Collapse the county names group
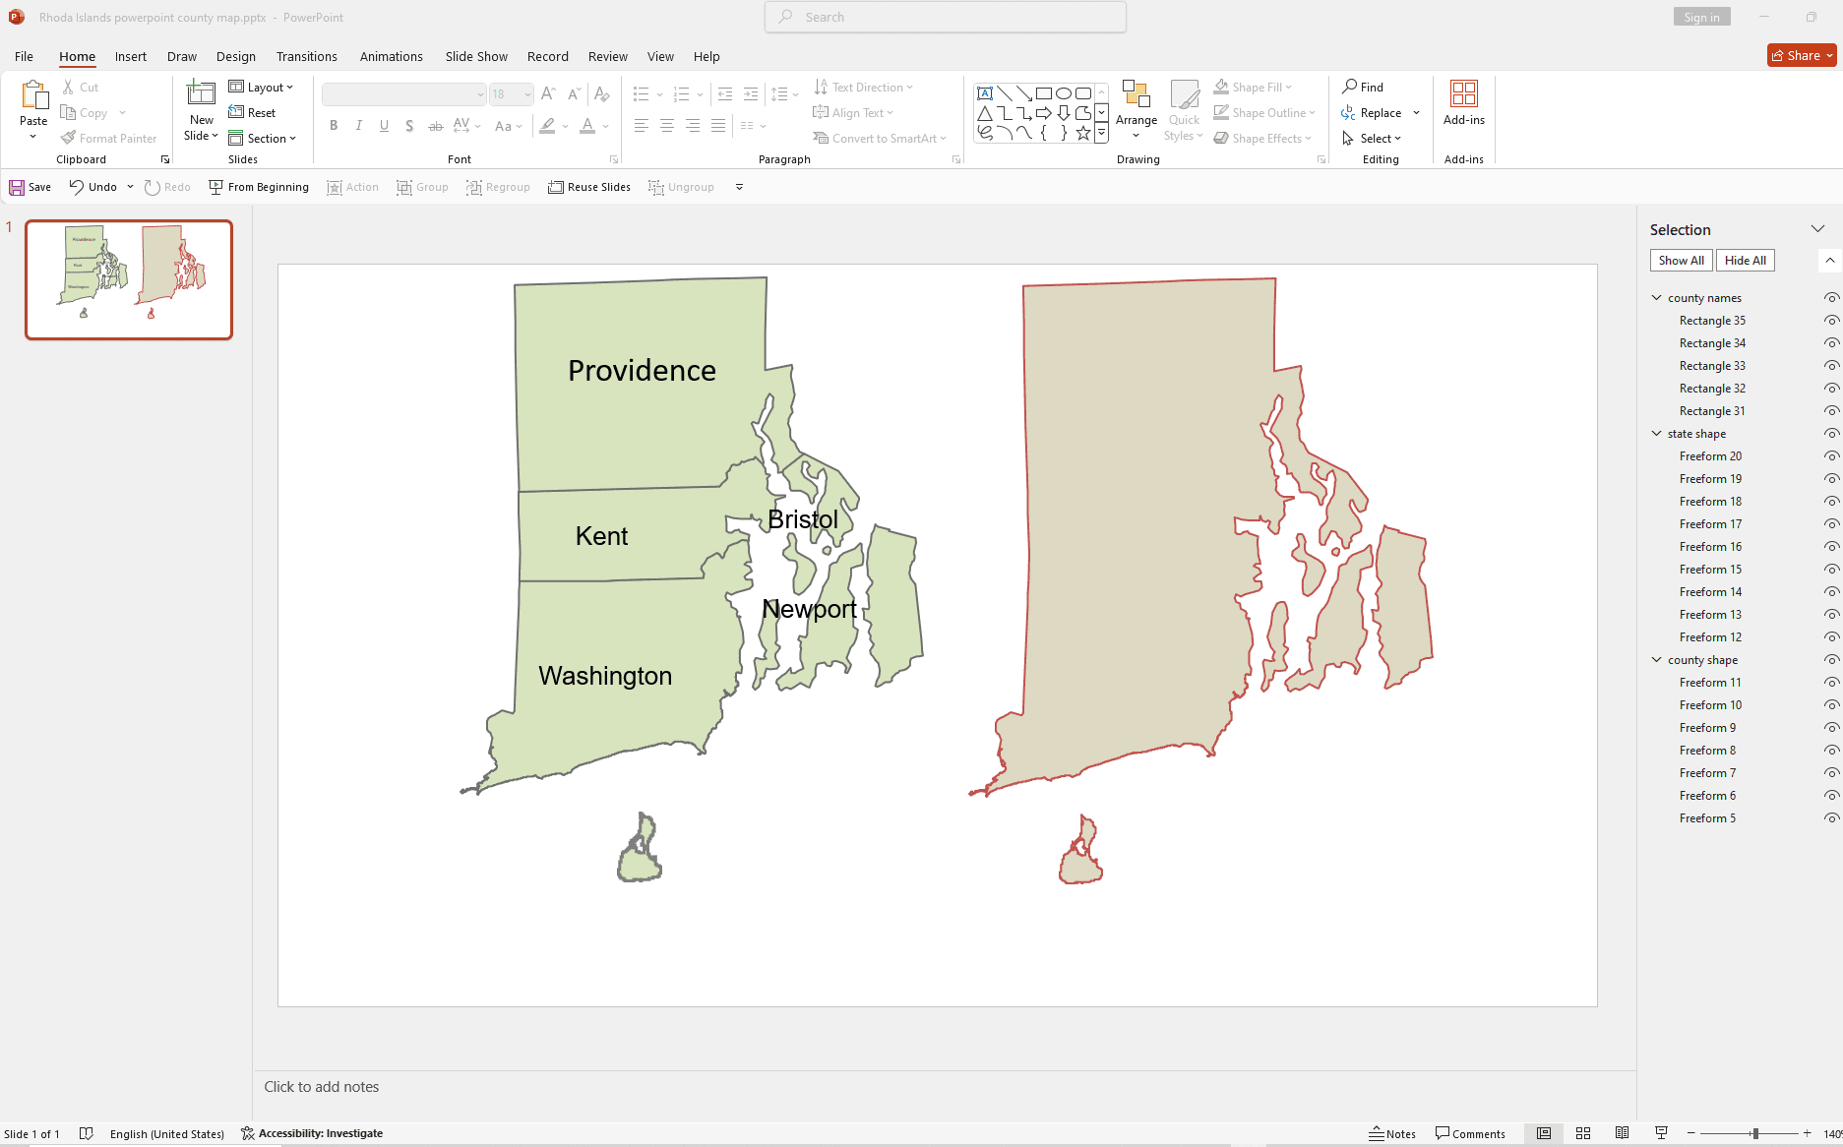 click(x=1657, y=298)
